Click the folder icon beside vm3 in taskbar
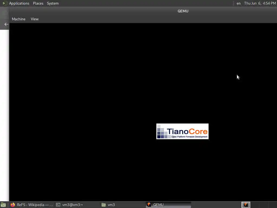The image size is (277, 208). tap(104, 205)
